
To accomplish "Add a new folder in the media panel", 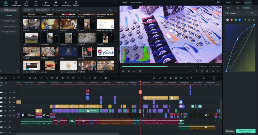I will point(2,72).
